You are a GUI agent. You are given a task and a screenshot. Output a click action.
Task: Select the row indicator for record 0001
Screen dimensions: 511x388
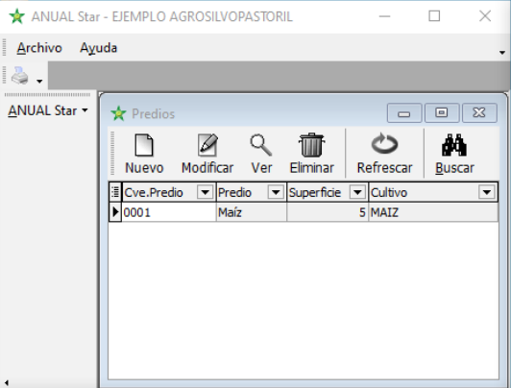tap(115, 212)
